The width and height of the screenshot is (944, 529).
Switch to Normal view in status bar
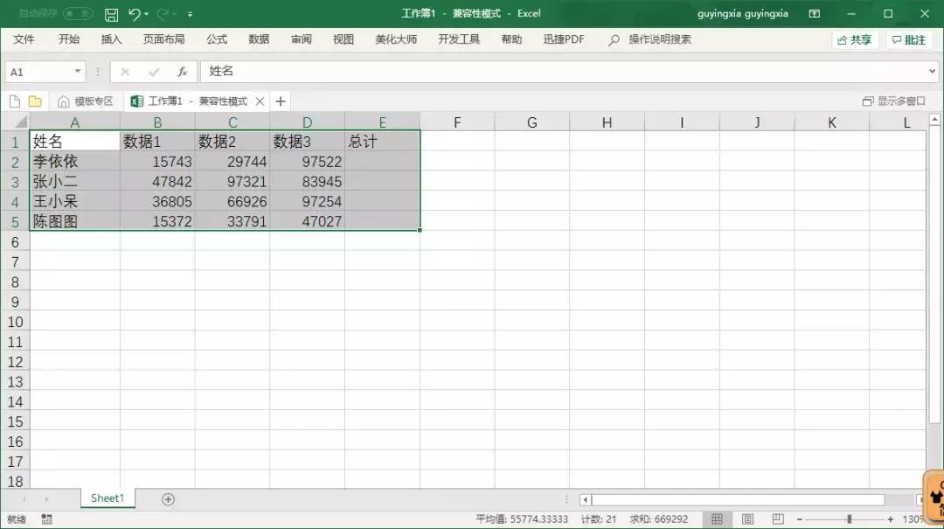718,519
